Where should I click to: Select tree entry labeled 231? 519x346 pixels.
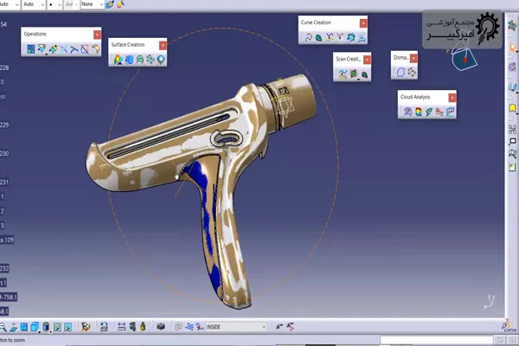tap(4, 183)
